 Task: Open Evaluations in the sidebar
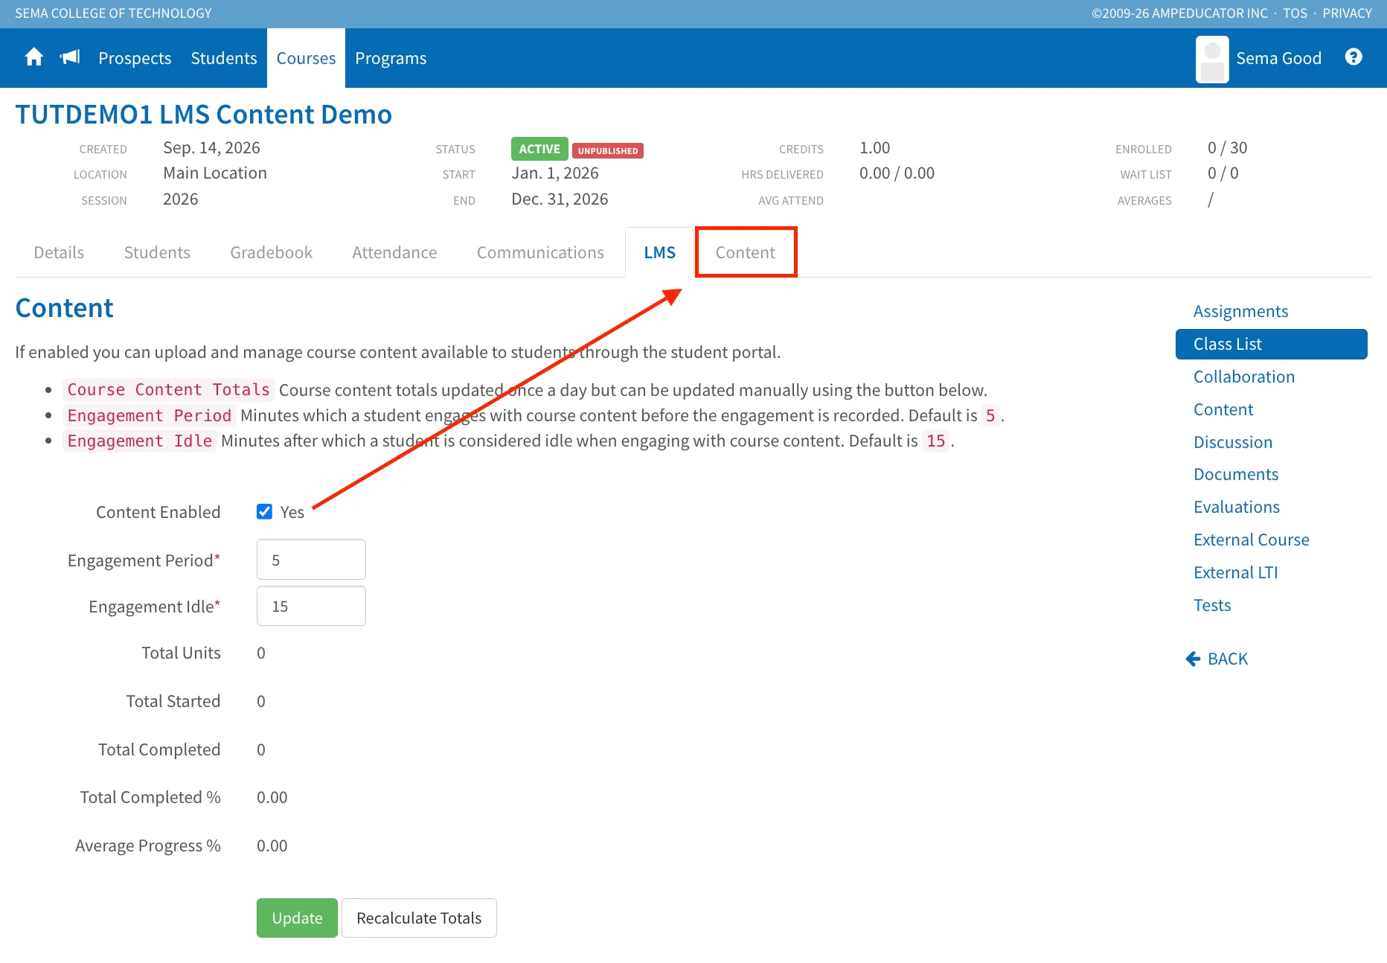click(x=1237, y=507)
